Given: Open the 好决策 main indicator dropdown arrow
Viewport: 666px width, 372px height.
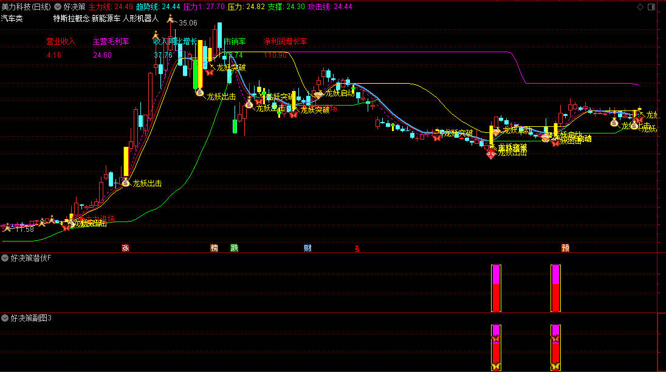Looking at the screenshot, I should pos(58,7).
